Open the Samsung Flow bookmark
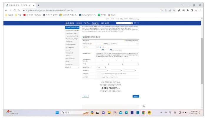The width and height of the screenshot is (206, 118). pos(87,15)
